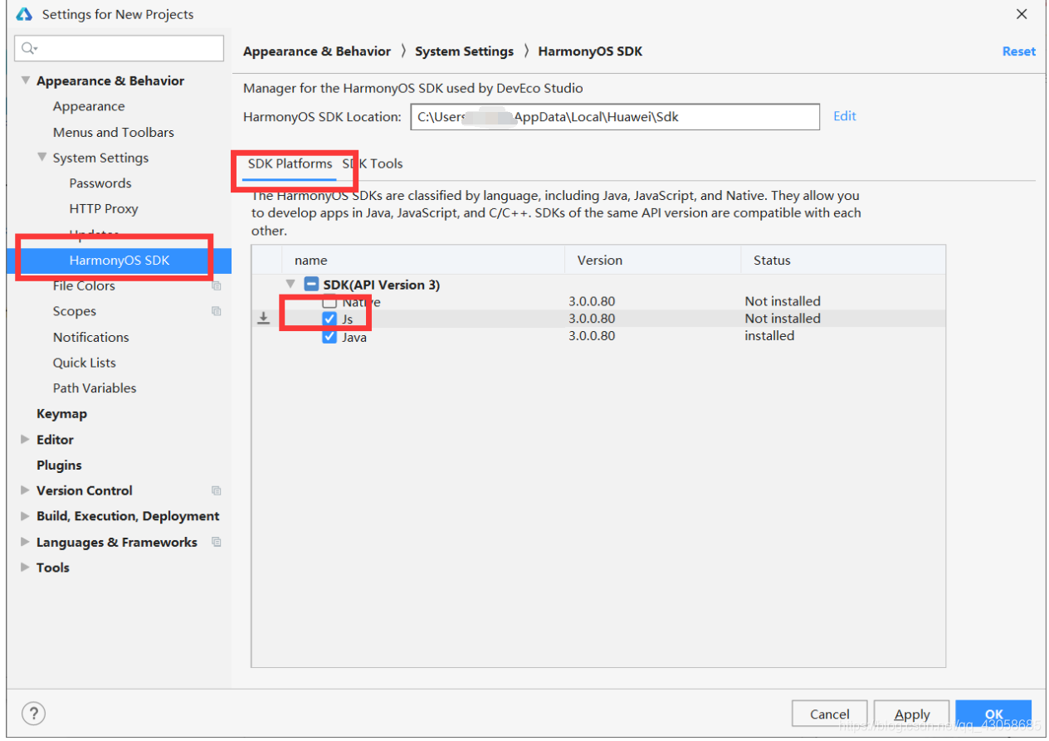Enable the Native SDK checkbox

[x=329, y=301]
